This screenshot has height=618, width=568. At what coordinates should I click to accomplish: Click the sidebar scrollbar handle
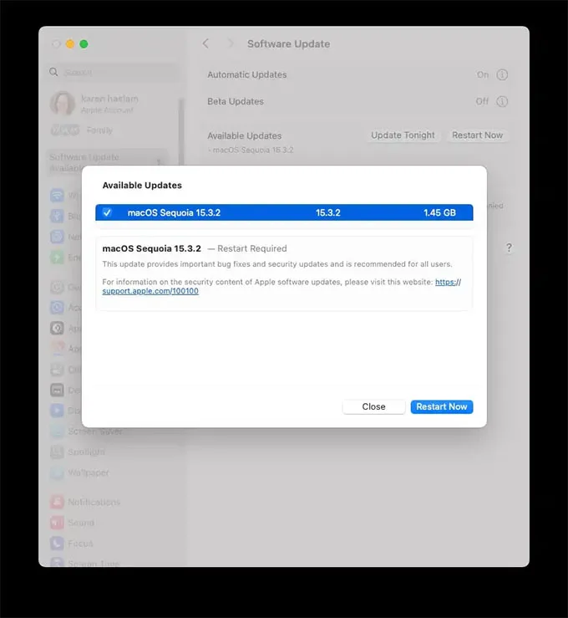pyautogui.click(x=181, y=132)
